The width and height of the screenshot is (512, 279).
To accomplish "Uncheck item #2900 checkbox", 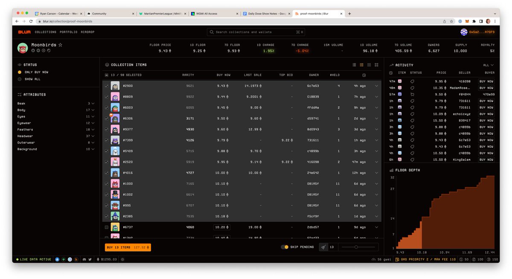I will (x=107, y=86).
